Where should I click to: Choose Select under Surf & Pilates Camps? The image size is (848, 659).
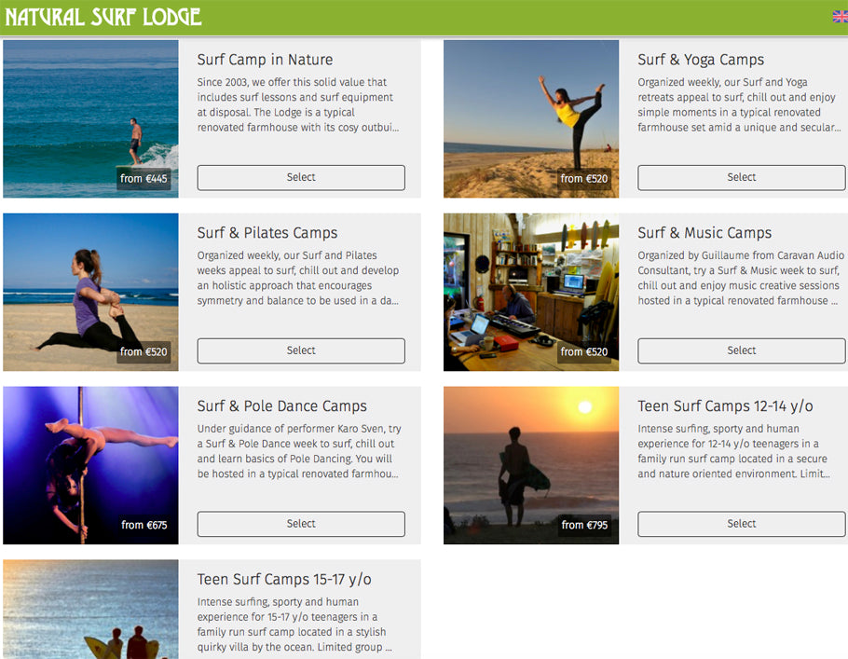[x=301, y=350]
